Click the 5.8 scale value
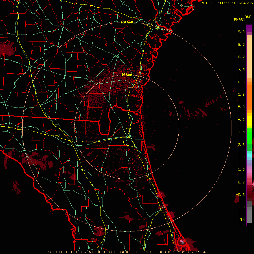 pyautogui.click(x=241, y=95)
